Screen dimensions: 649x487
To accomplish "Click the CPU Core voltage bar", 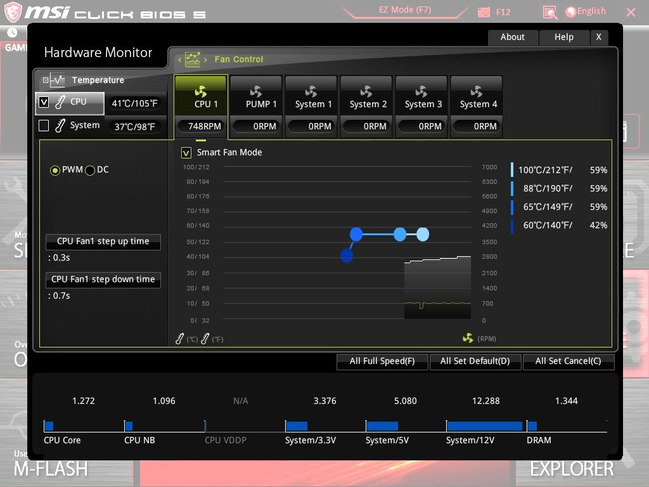I will pyautogui.click(x=49, y=426).
